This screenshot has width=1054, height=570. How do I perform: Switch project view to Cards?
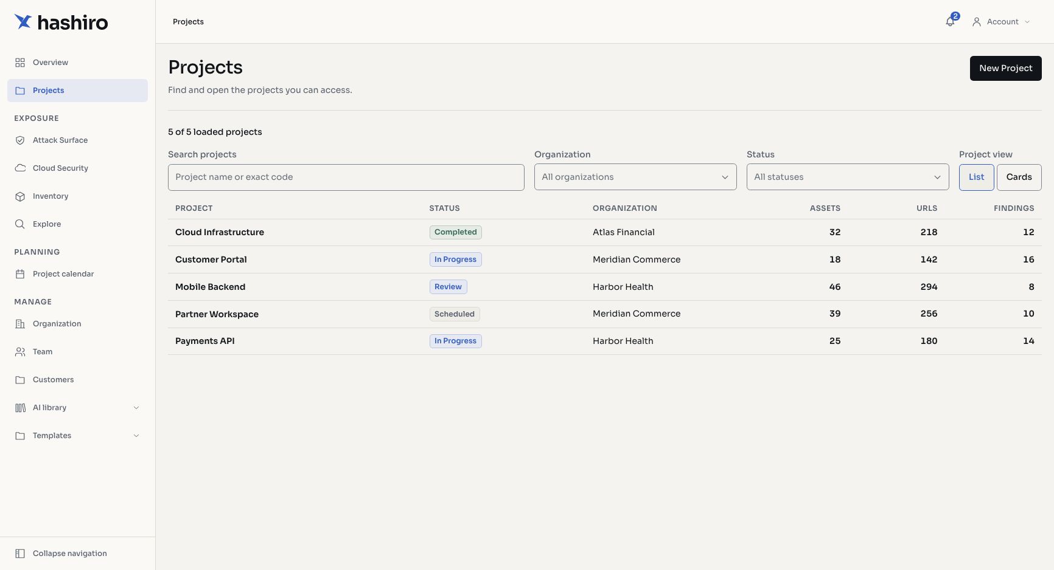[1019, 177]
